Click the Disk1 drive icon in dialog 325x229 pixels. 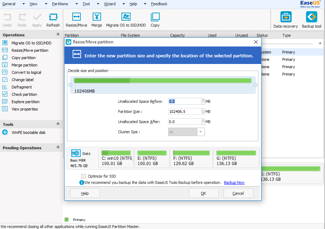76,153
